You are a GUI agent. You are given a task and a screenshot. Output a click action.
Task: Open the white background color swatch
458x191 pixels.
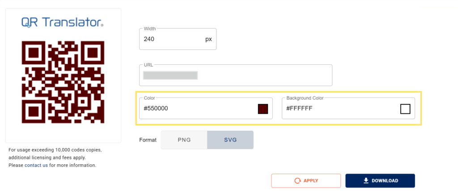point(405,108)
